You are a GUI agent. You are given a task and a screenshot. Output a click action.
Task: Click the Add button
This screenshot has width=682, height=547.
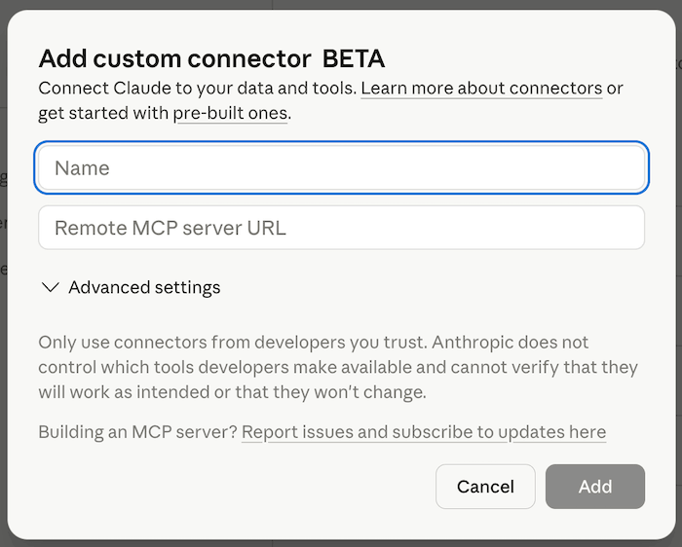point(595,487)
